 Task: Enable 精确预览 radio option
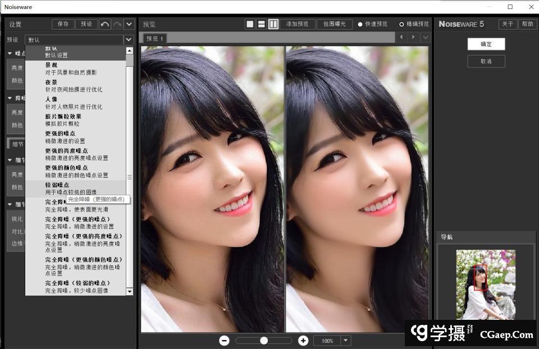tap(401, 24)
